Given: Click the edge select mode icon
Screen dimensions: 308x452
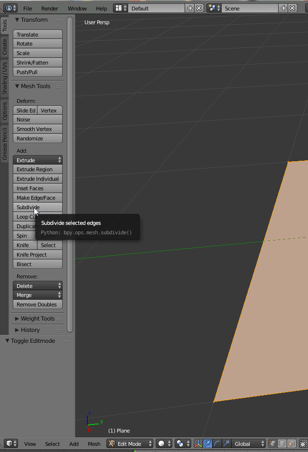Looking at the screenshot, I should tap(282, 443).
